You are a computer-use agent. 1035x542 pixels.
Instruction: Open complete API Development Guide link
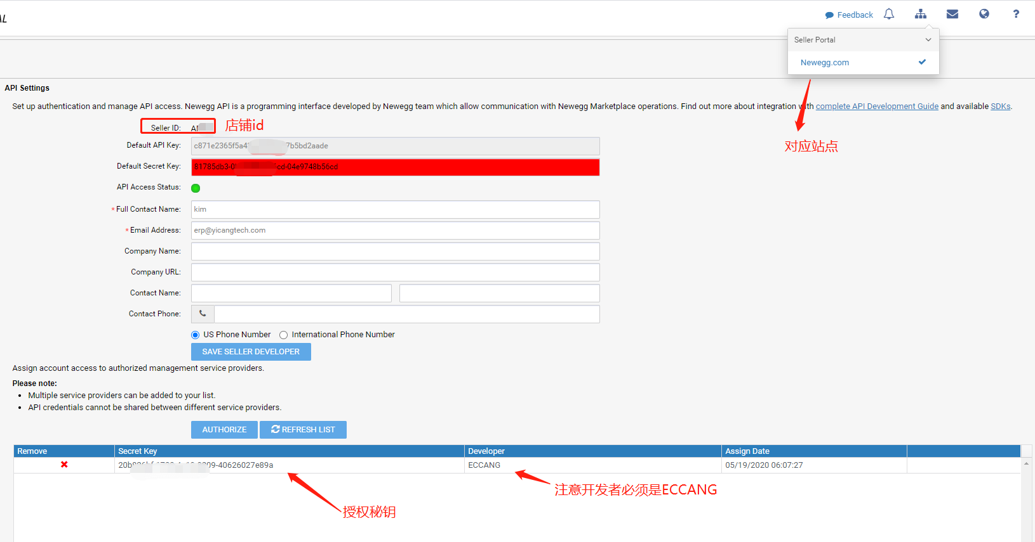click(x=877, y=106)
